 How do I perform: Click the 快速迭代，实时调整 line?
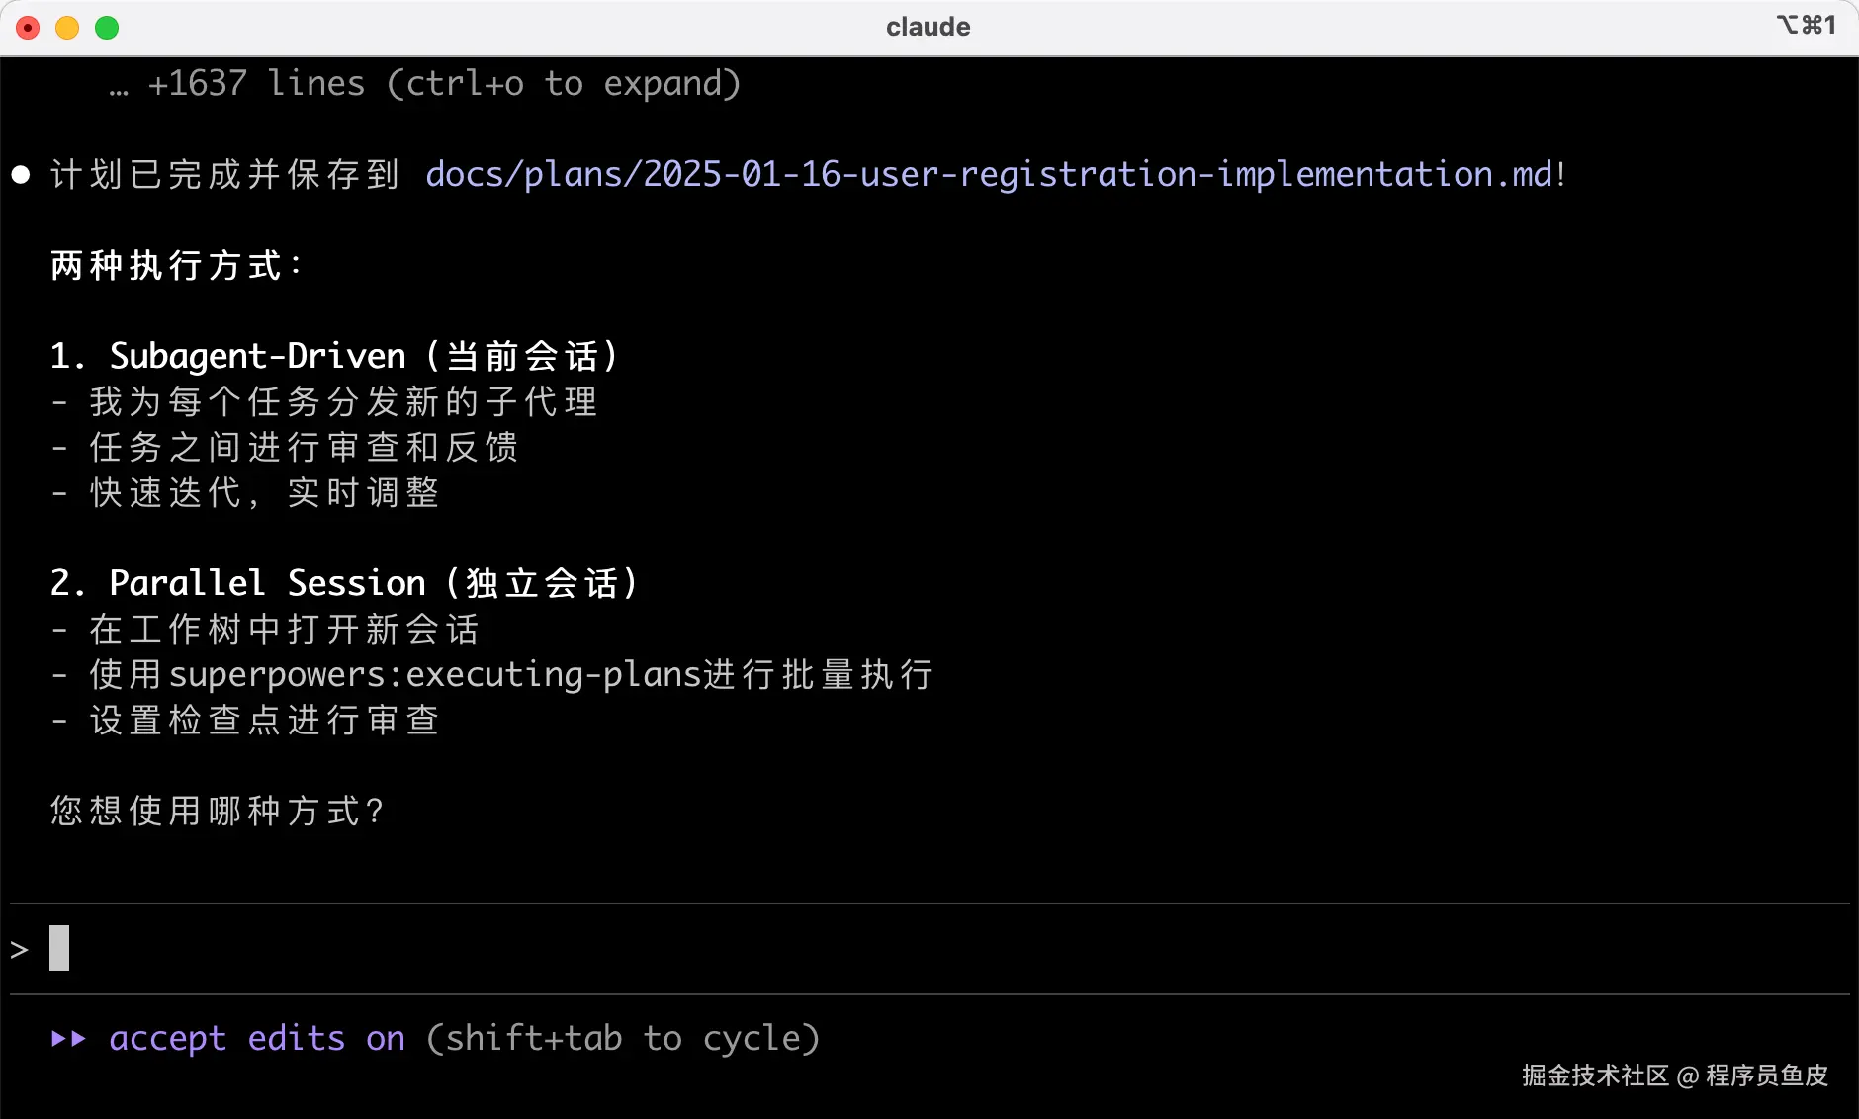(264, 492)
